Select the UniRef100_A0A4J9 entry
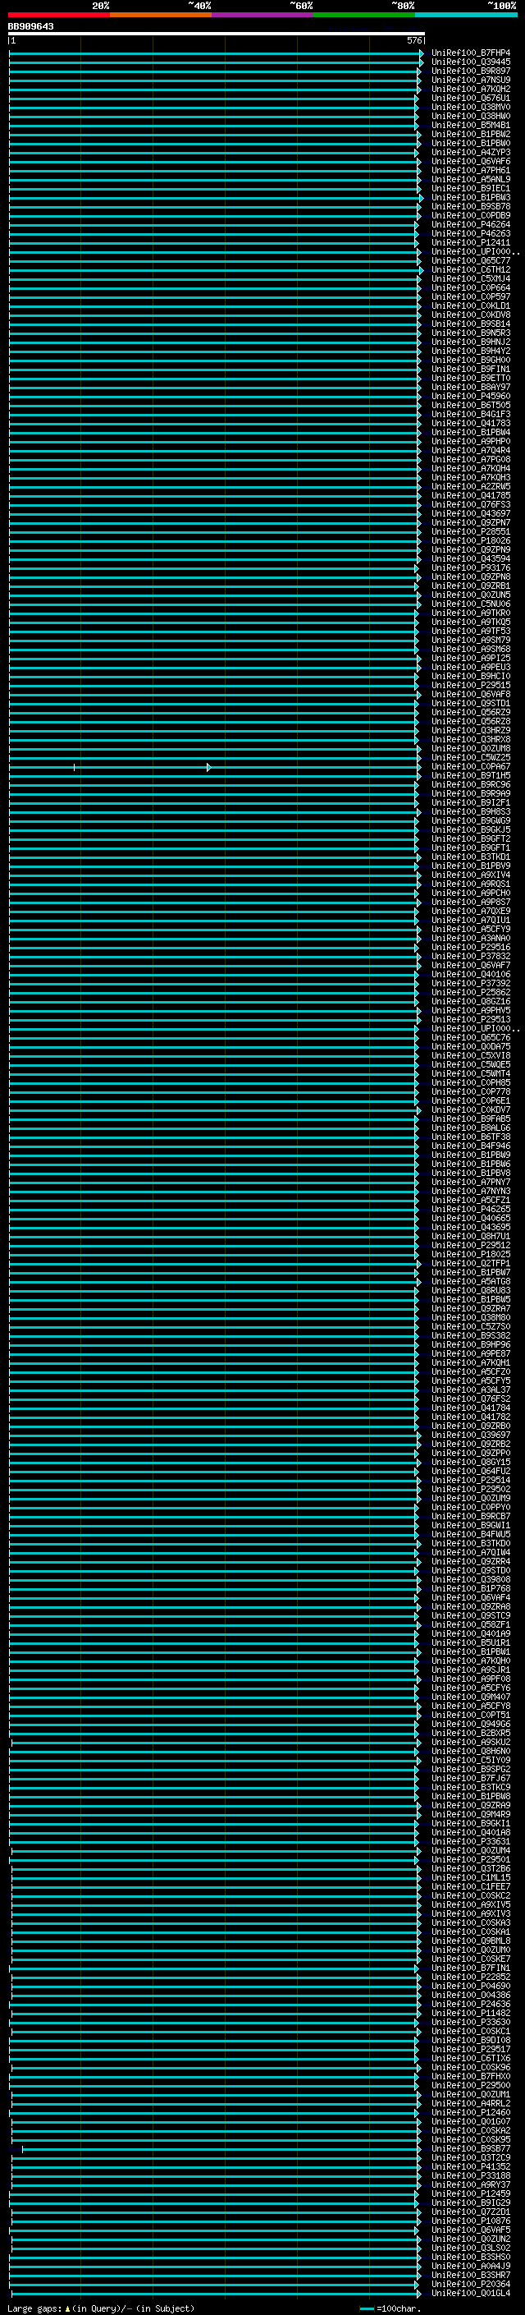Viewport: 525px width, 2315px height. [470, 2267]
